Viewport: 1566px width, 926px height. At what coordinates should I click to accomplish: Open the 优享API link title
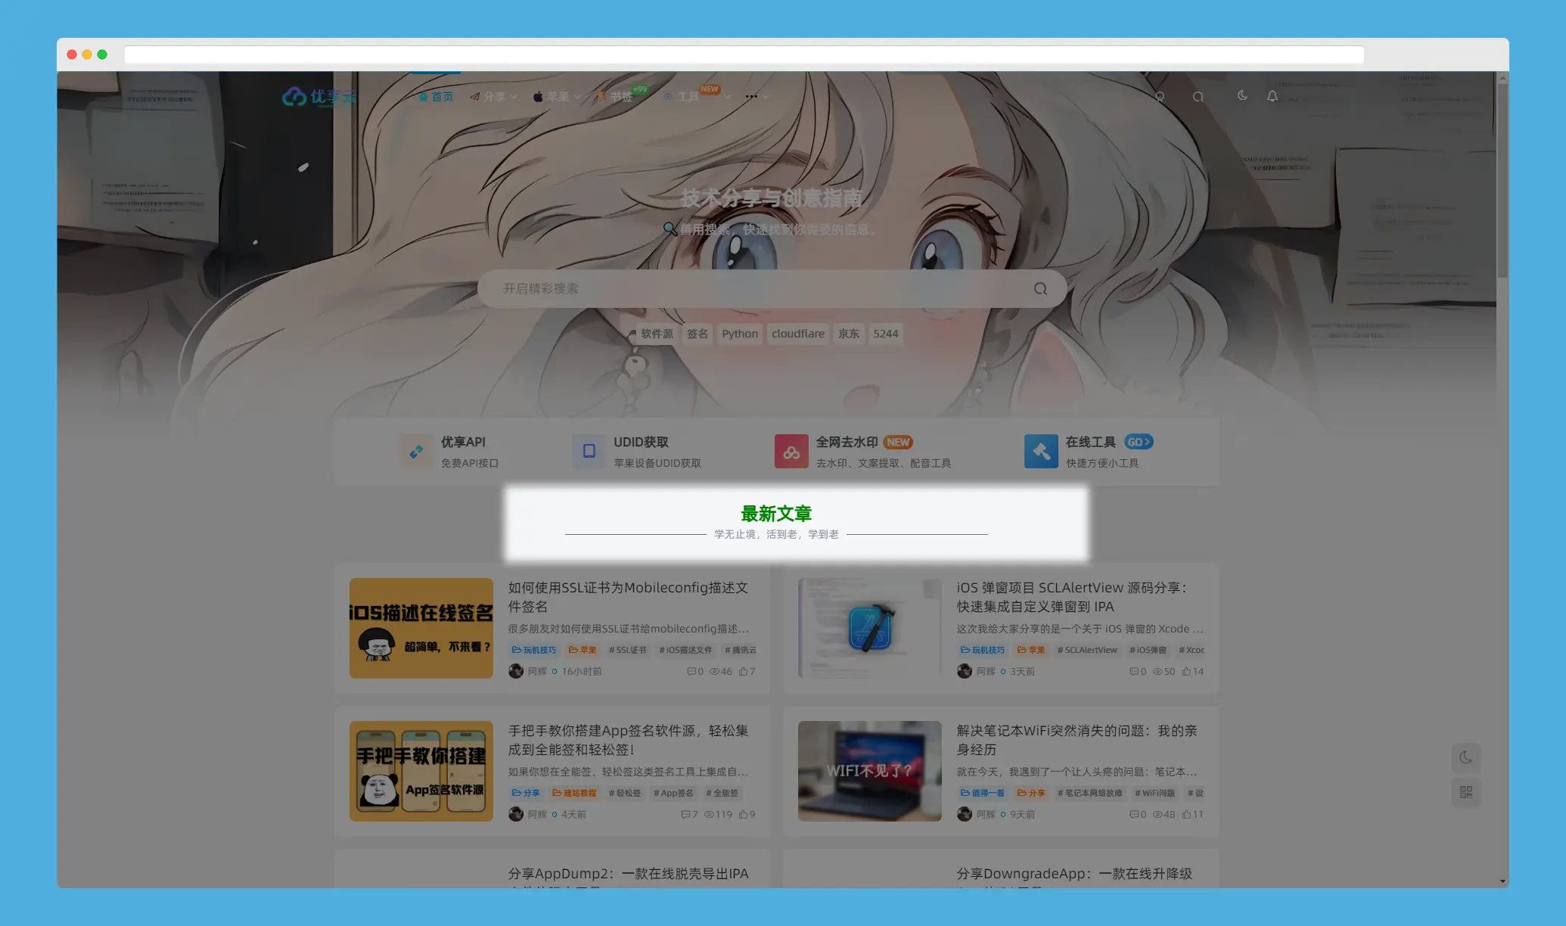463,442
